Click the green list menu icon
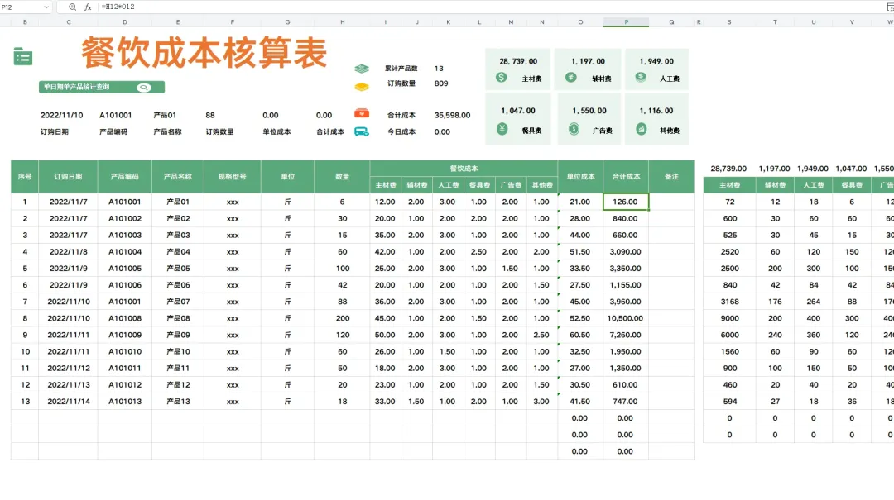The width and height of the screenshot is (894, 500). [x=23, y=56]
